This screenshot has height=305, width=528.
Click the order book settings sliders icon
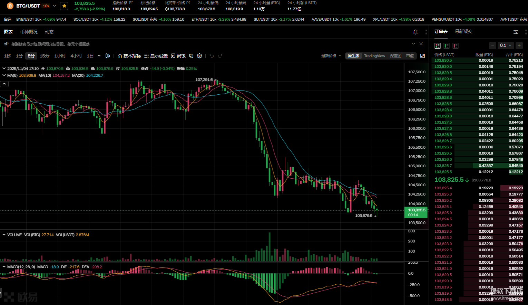(x=516, y=32)
